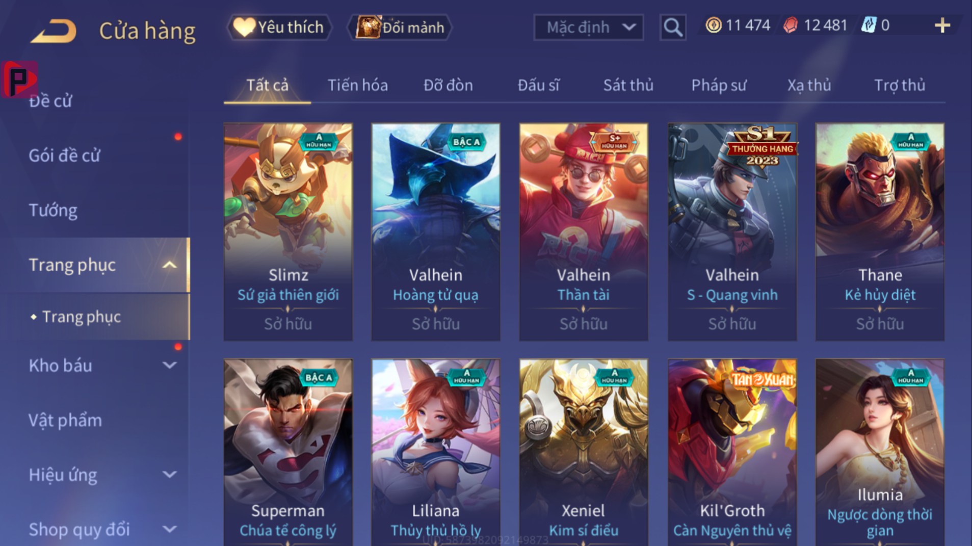972x546 pixels.
Task: Tap the blue voucher currency icon
Action: pyautogui.click(x=869, y=25)
